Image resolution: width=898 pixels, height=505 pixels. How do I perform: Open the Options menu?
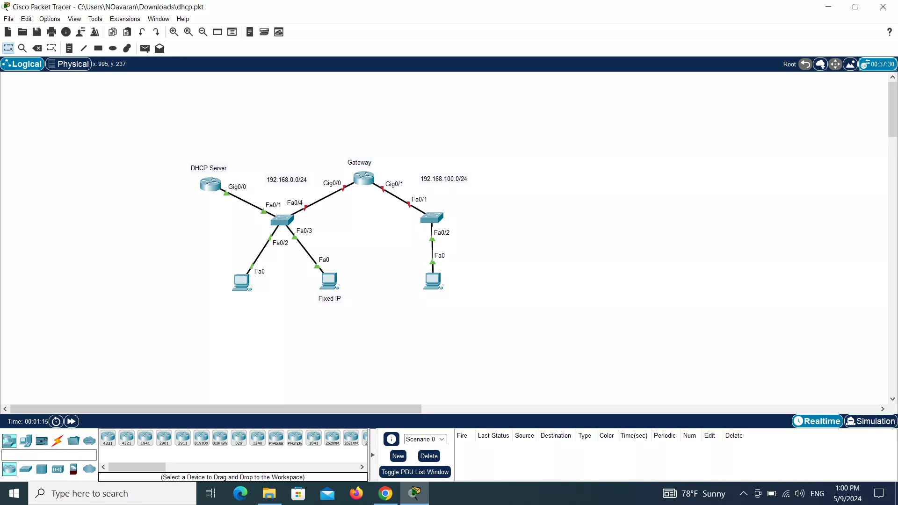50,19
